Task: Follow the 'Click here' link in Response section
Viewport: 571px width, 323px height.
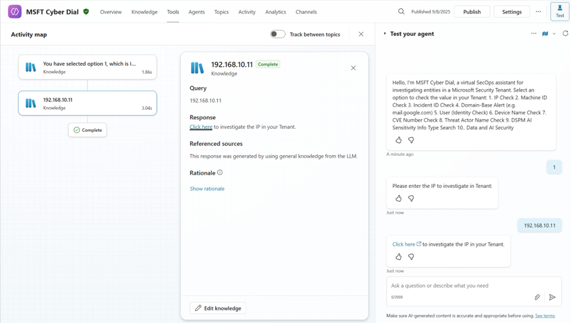Action: tap(201, 127)
